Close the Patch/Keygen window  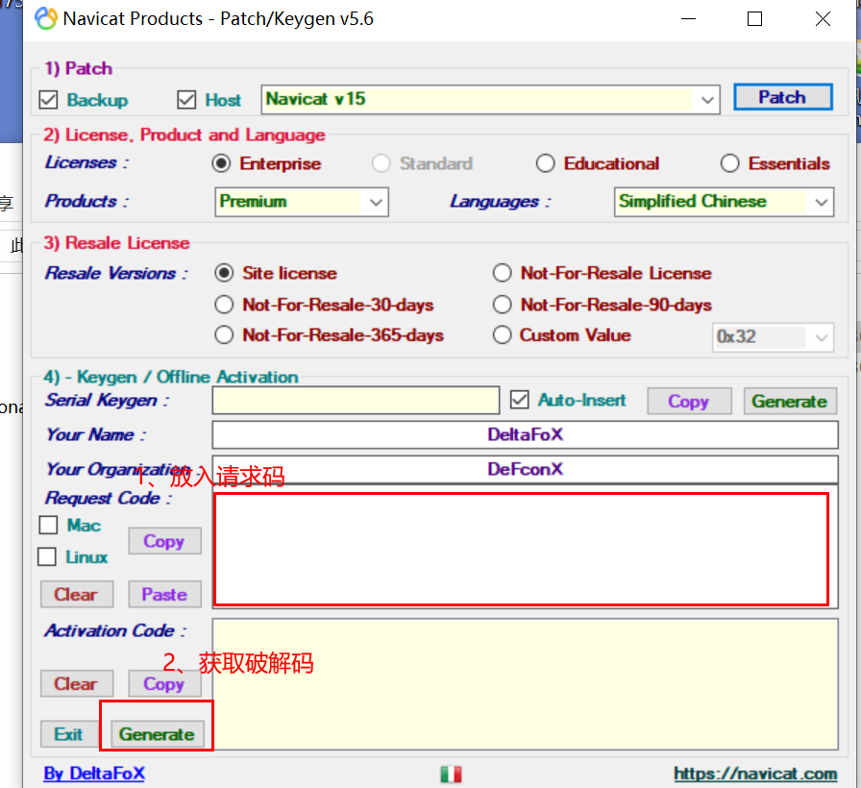[x=823, y=18]
